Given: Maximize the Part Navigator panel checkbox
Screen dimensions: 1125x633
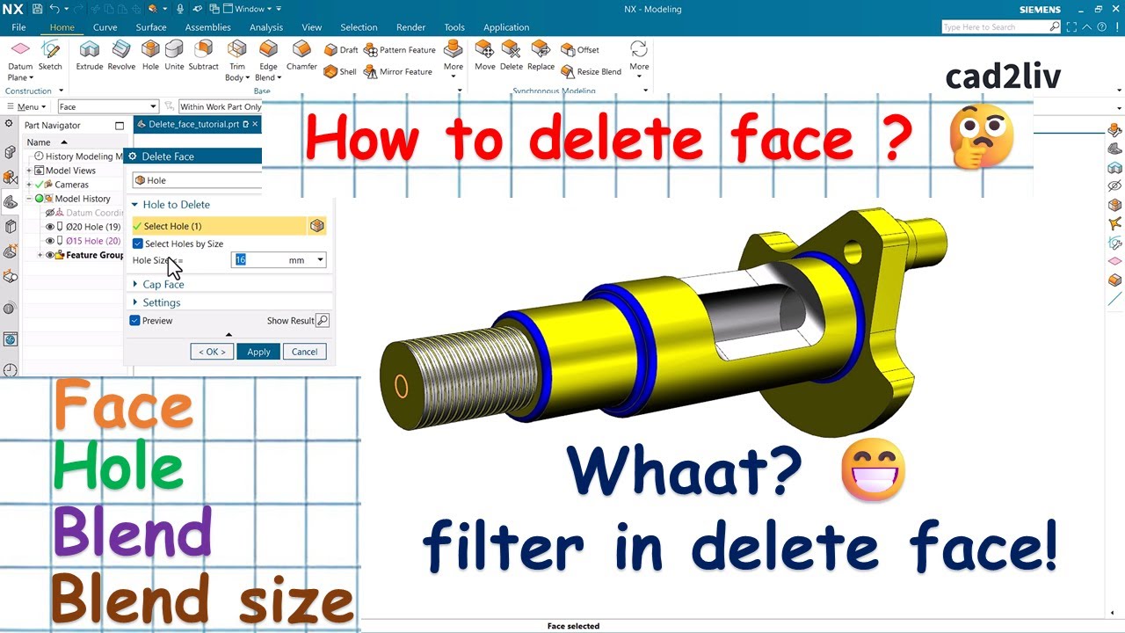Looking at the screenshot, I should [x=120, y=126].
